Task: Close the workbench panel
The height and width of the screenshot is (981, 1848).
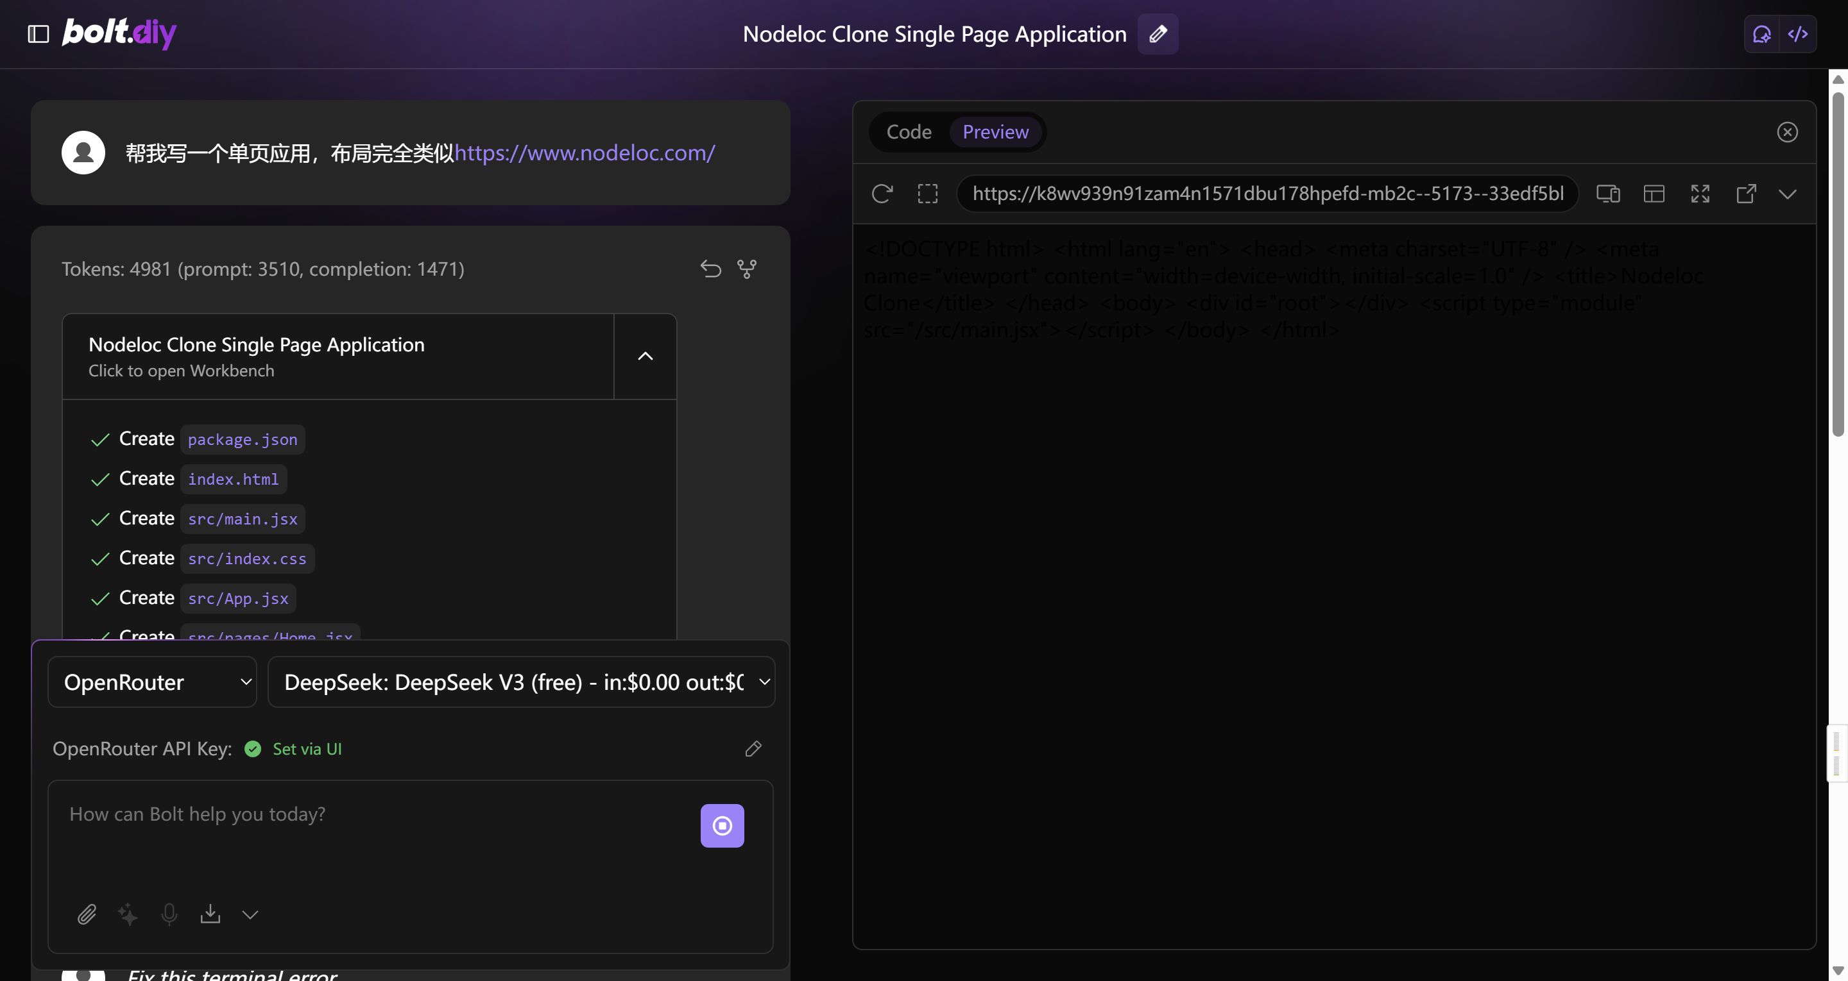Action: [1787, 132]
